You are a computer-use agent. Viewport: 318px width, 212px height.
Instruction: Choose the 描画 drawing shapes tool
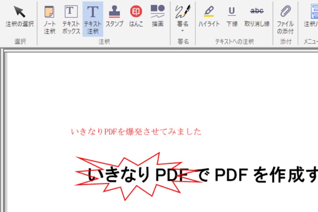(x=157, y=16)
